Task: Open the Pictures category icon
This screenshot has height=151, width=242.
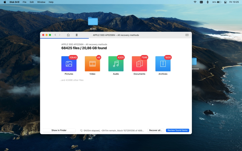Action: point(69,64)
